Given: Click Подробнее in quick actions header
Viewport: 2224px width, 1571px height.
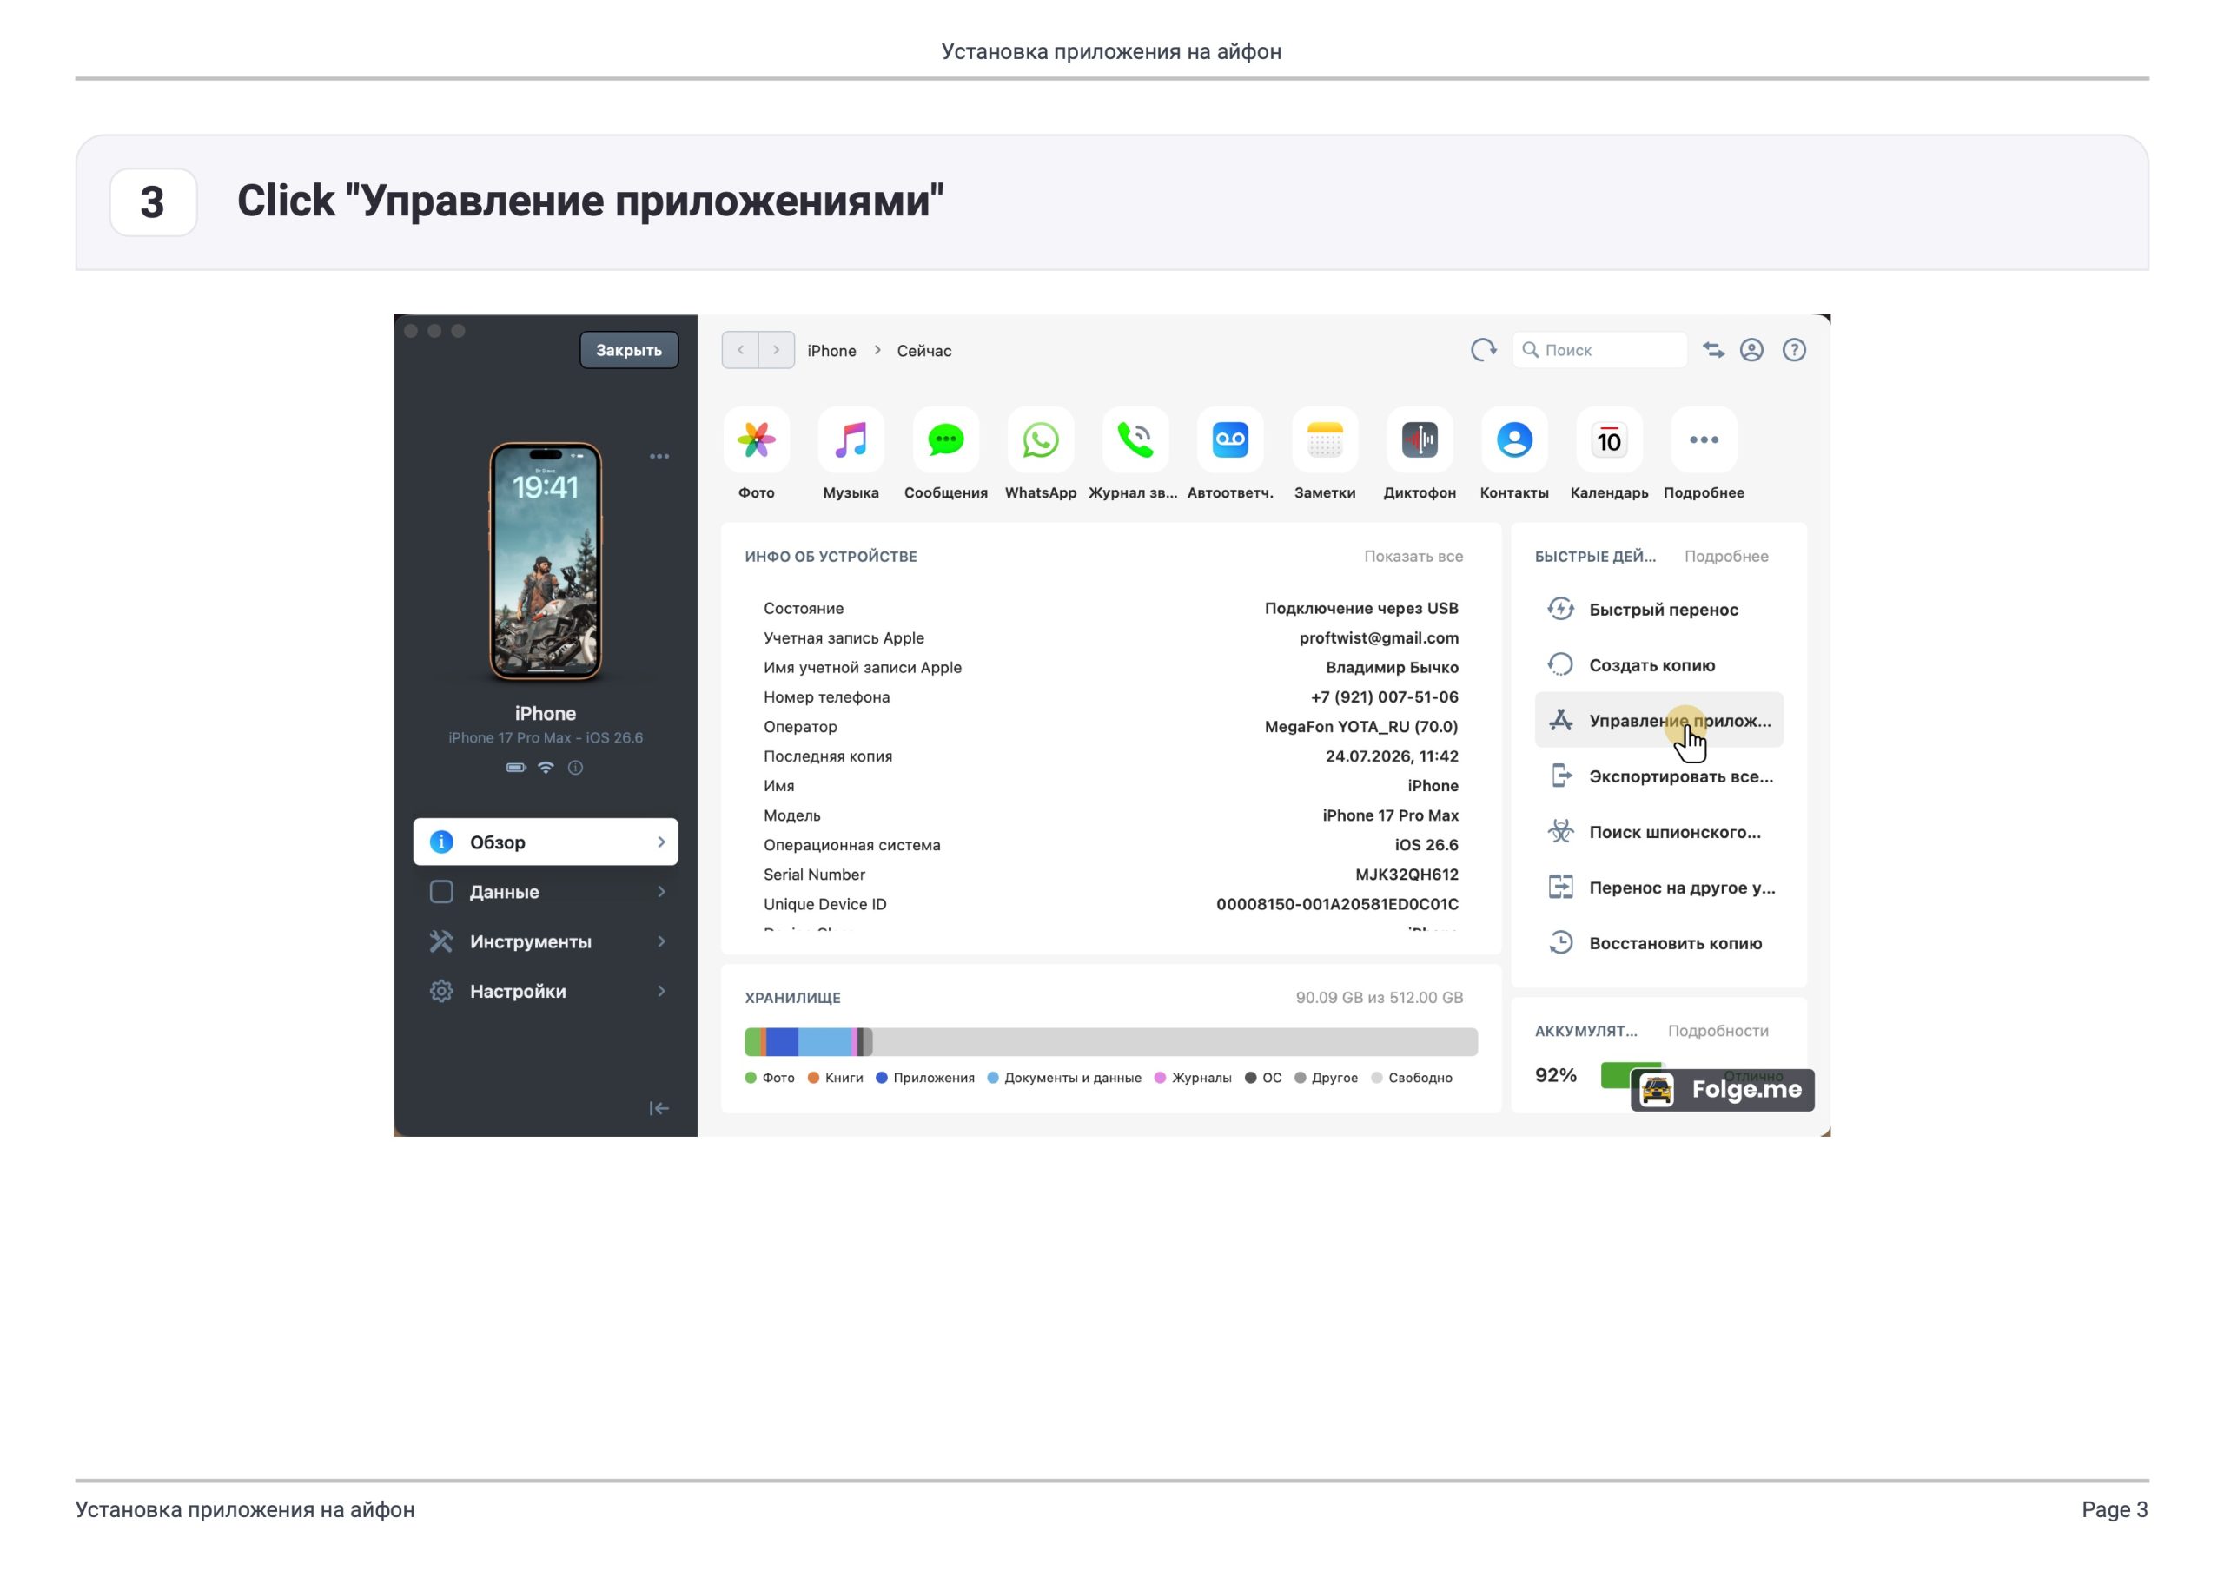Looking at the screenshot, I should (x=1726, y=556).
